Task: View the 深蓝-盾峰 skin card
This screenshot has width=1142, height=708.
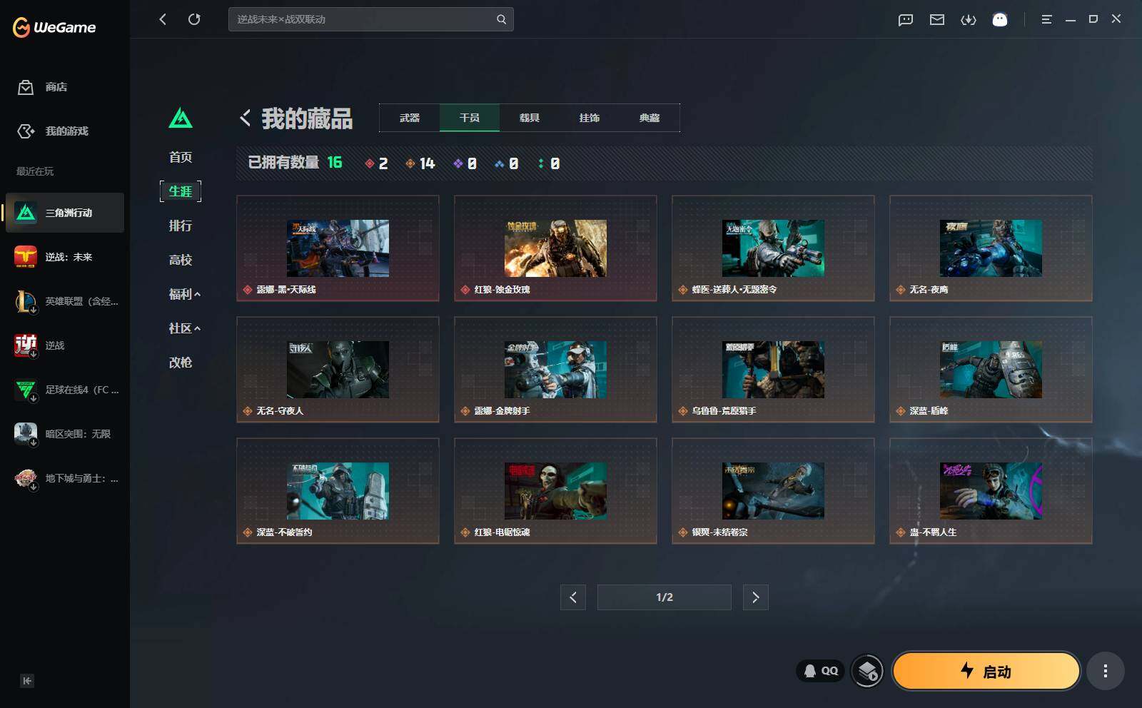Action: (991, 370)
